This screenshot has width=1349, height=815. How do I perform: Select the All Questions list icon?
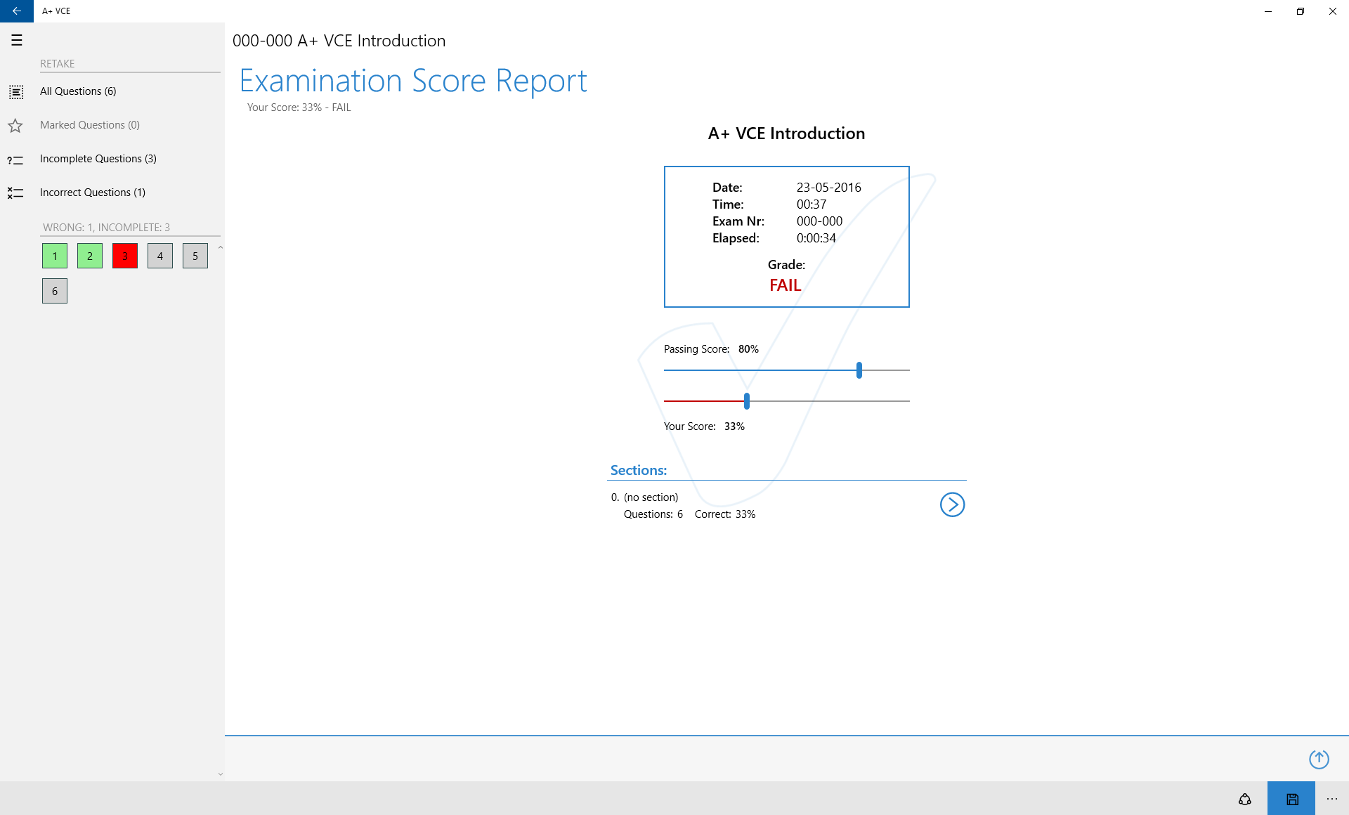[15, 91]
